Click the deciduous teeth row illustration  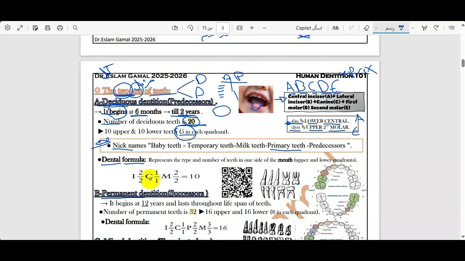[x=280, y=184]
